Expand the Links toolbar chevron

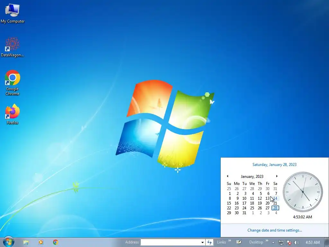(229, 241)
